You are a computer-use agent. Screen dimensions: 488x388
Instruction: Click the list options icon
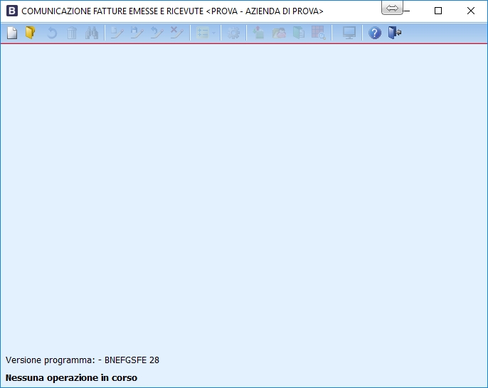(x=203, y=33)
